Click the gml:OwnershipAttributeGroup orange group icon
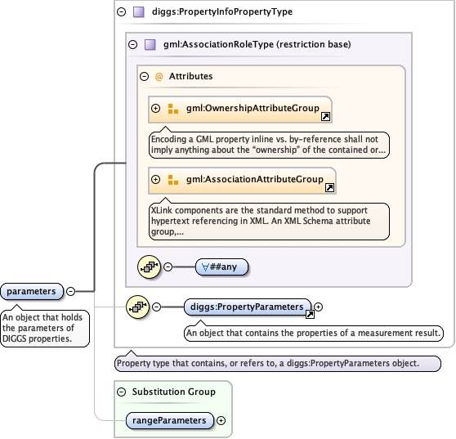Screen dimensions: 456x439 pyautogui.click(x=173, y=109)
